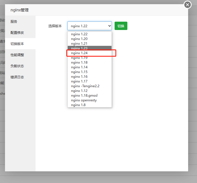Screen dimensions: 197x183
Task: Select nginx openresty option
Action: pyautogui.click(x=90, y=100)
